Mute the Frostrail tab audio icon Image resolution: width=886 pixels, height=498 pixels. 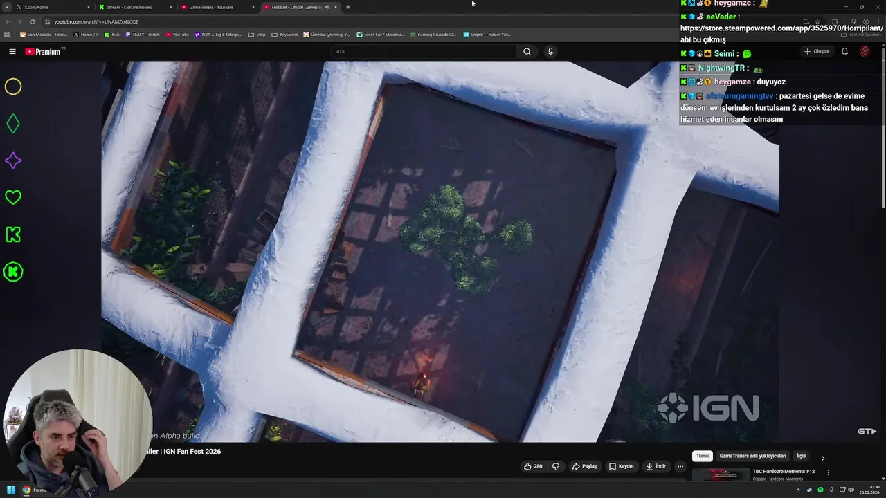(327, 7)
